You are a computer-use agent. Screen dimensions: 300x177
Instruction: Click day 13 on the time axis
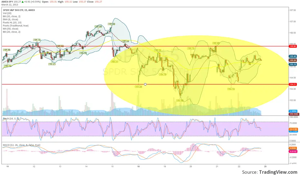pos(60,166)
